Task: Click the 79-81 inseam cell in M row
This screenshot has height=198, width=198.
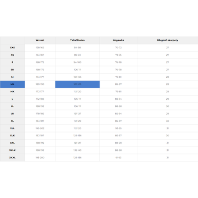Action: tap(118, 77)
